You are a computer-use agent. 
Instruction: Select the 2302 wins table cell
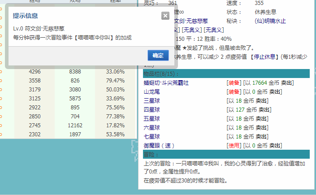point(35,134)
